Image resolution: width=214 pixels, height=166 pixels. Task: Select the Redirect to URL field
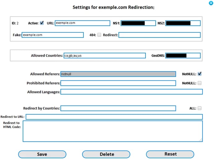point(114,117)
